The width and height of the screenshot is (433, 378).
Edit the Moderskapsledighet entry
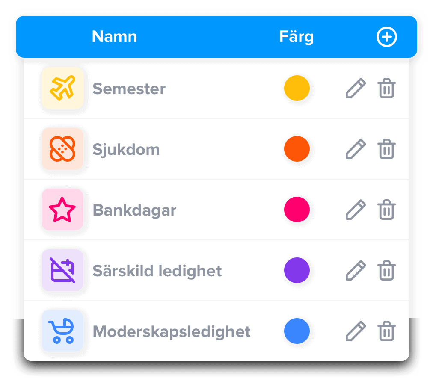356,331
